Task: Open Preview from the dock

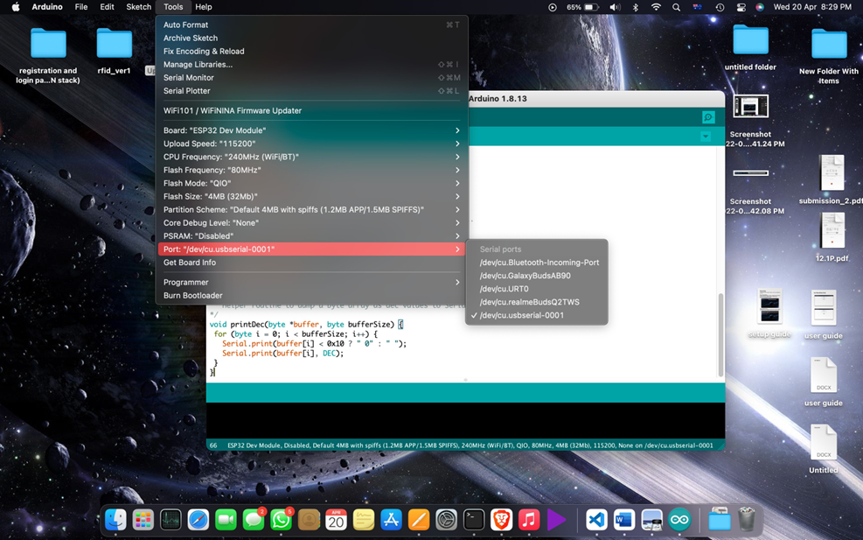Action: 651,520
